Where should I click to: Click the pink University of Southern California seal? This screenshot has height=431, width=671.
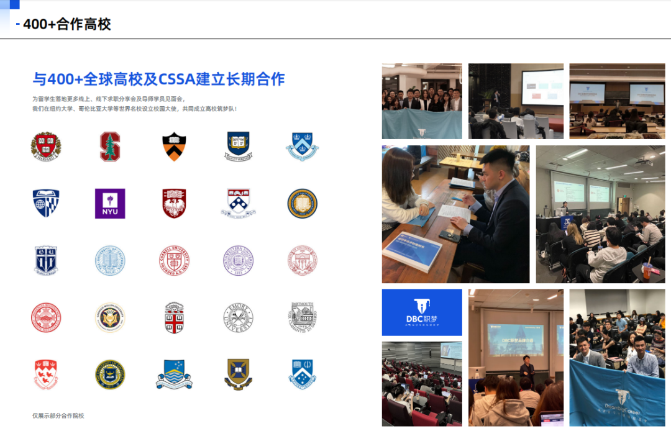(x=303, y=260)
